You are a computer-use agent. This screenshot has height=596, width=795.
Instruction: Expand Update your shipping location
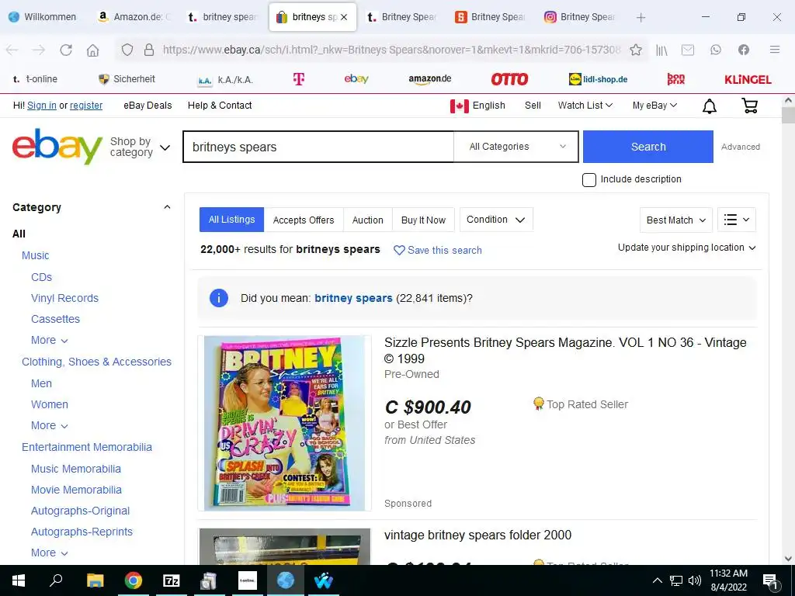click(686, 248)
